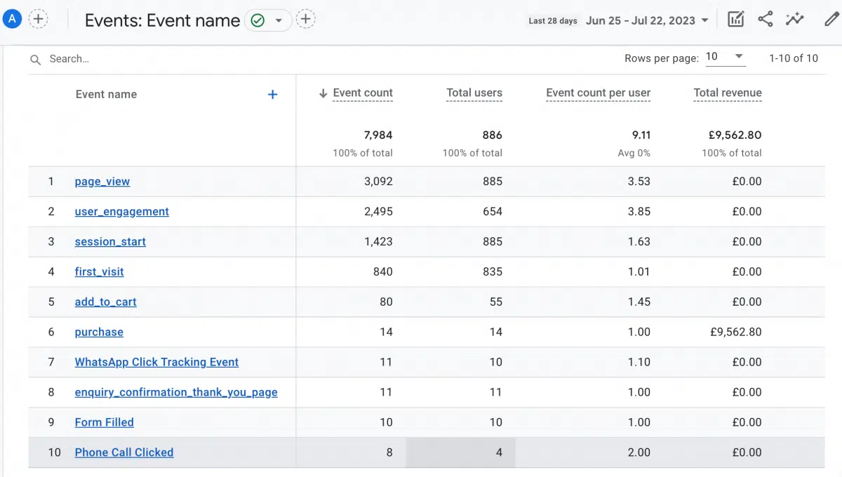Screen dimensions: 842x477
Task: Click user_engagement total users 654
Action: [493, 211]
